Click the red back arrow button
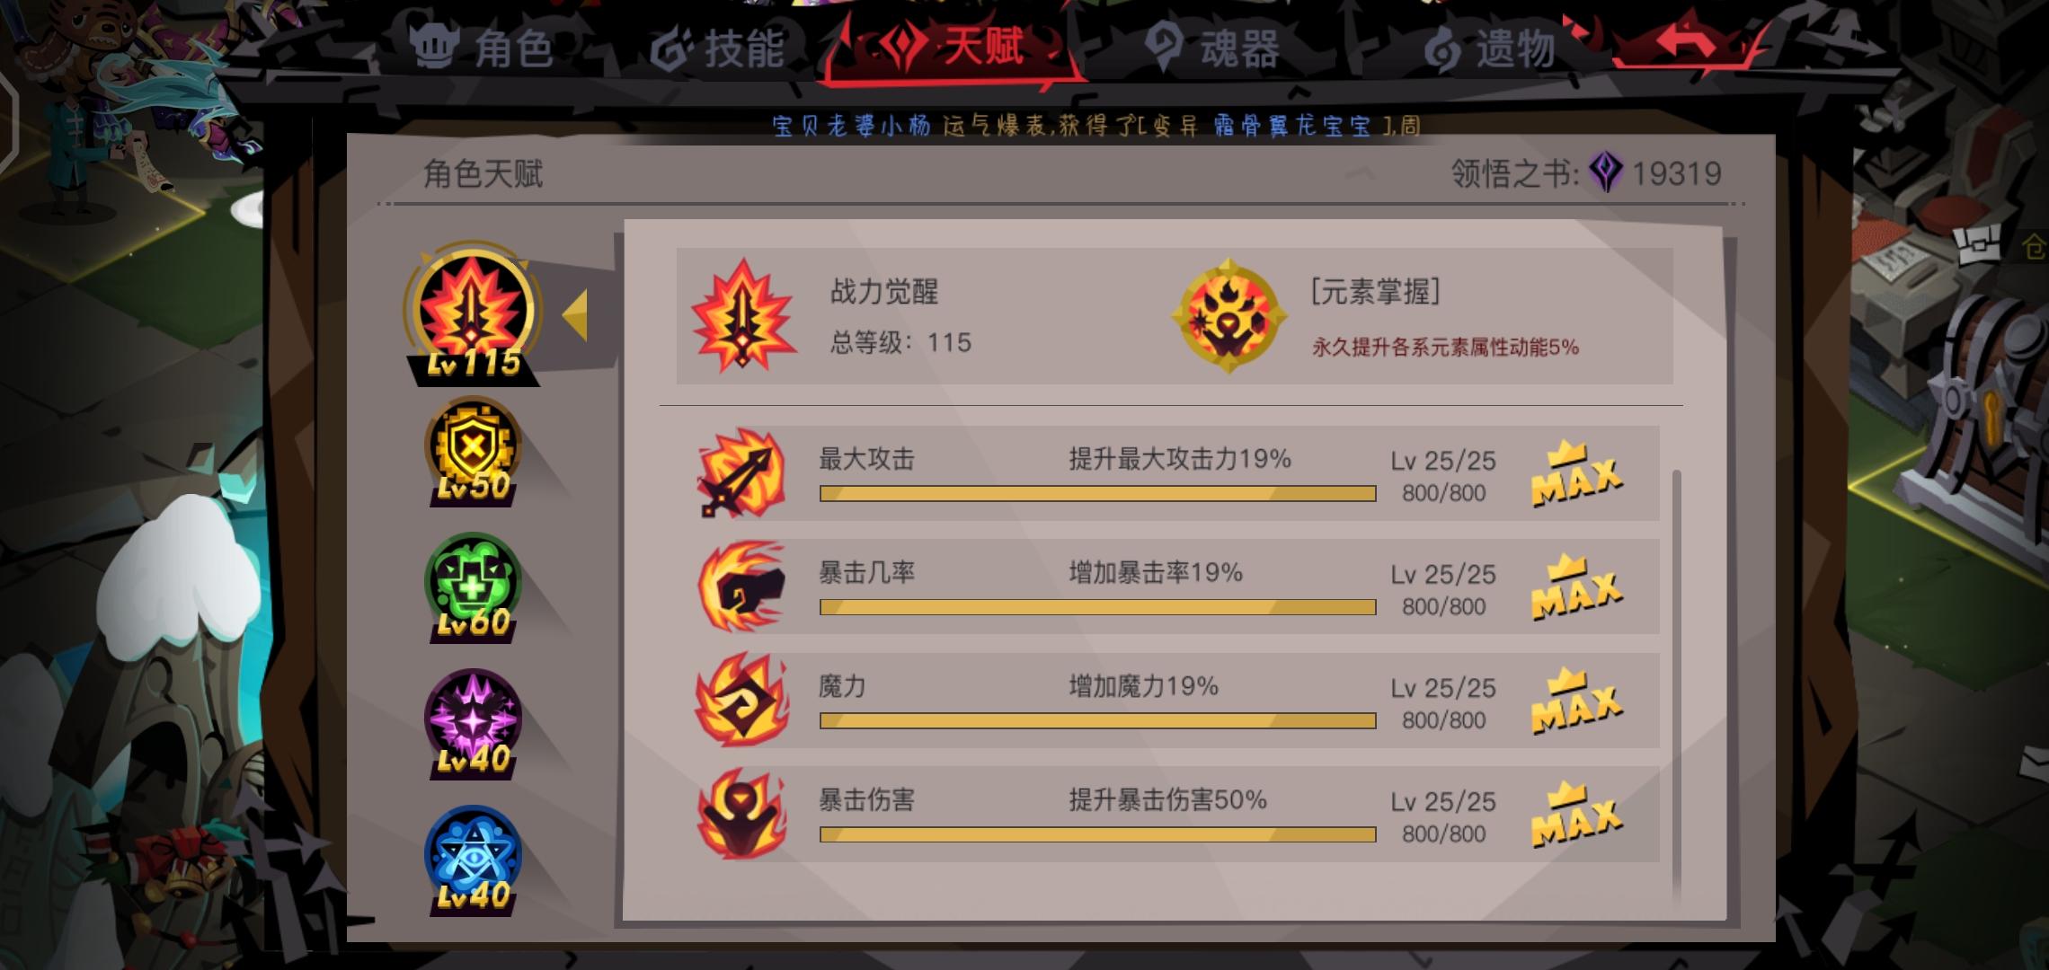 tap(1687, 43)
